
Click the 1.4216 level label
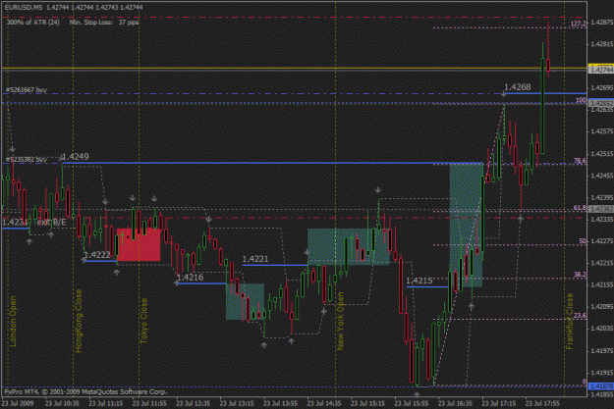click(x=191, y=278)
